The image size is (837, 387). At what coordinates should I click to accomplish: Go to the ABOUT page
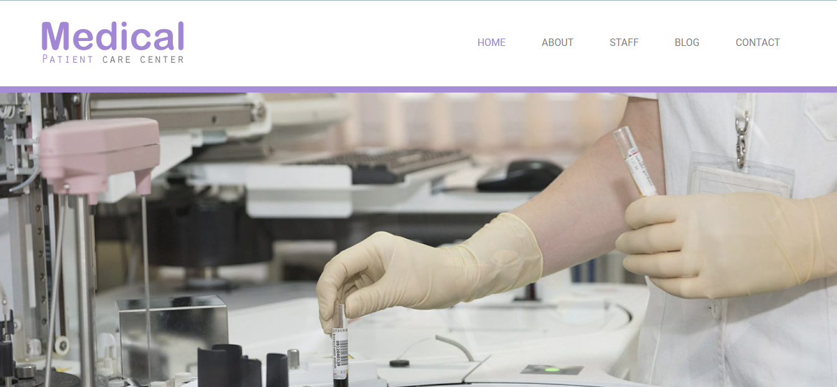point(557,42)
